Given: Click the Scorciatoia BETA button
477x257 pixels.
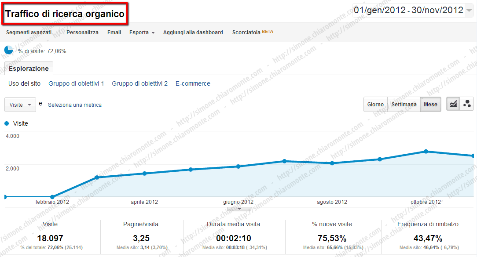Looking at the screenshot, I should click(x=253, y=32).
